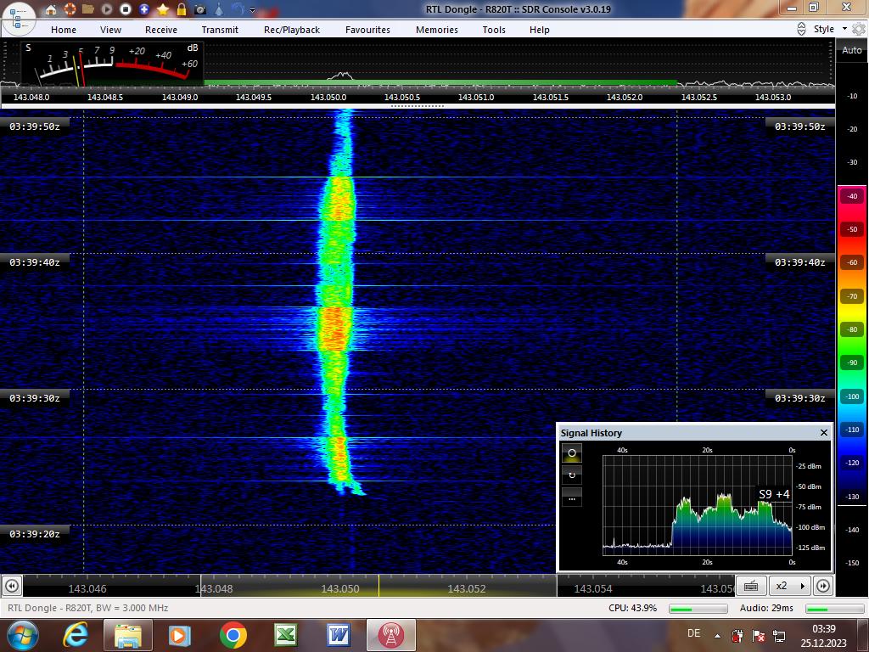Open Excel from taskbar
The height and width of the screenshot is (652, 869).
pos(286,635)
